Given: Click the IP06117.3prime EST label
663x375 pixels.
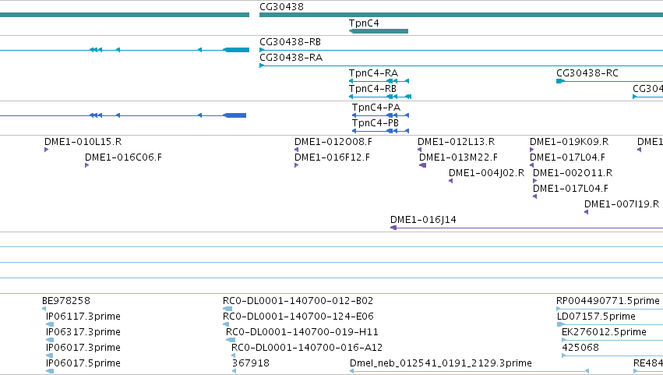Looking at the screenshot, I should 83,317.
